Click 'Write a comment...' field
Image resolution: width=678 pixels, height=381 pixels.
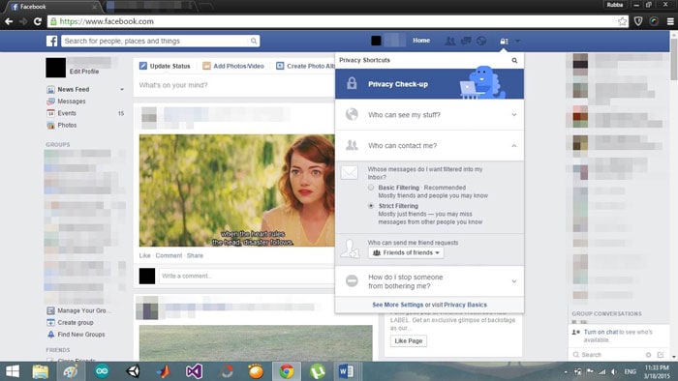tap(247, 277)
